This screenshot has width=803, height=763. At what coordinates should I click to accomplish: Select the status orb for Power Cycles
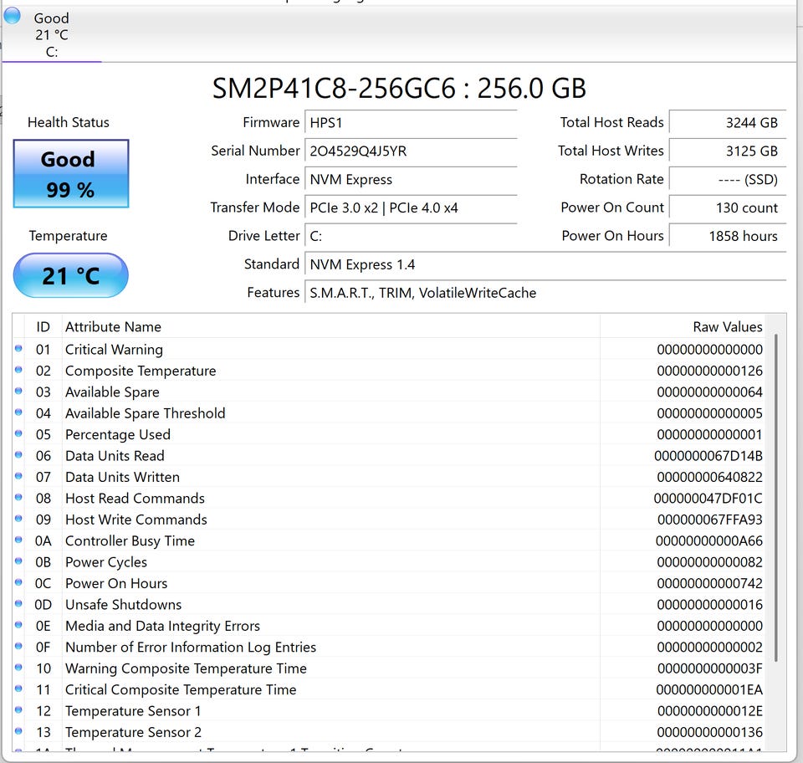(18, 561)
